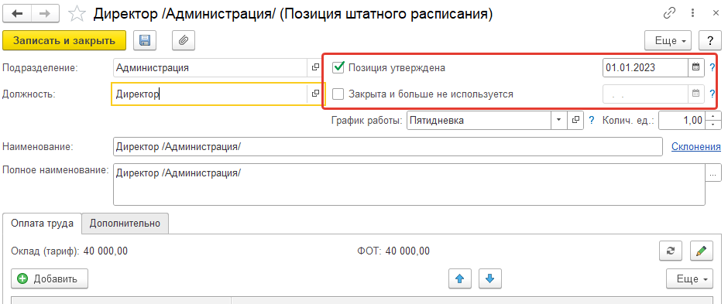This screenshot has height=304, width=728.
Task: Click the 'Наименование' text field
Action: [x=388, y=146]
